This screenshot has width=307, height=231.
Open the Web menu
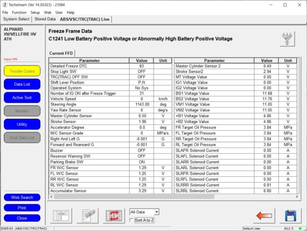click(48, 13)
